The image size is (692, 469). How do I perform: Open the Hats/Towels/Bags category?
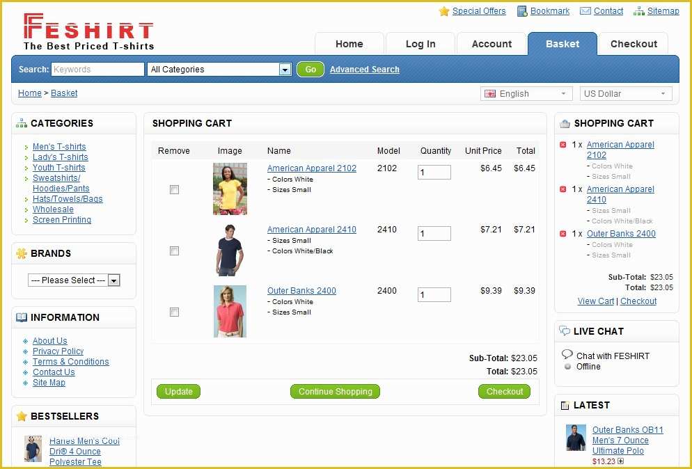[68, 199]
